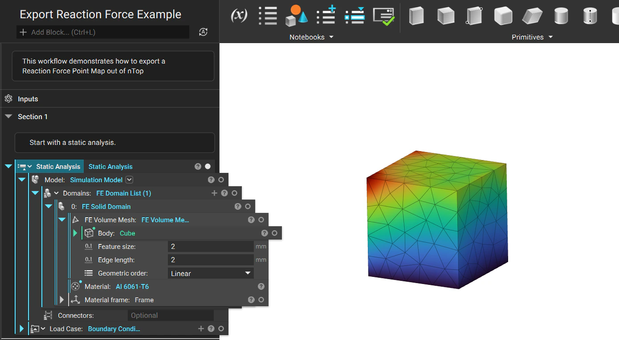Collapse the Domains row triangle
This screenshot has height=340, width=619.
tap(35, 193)
